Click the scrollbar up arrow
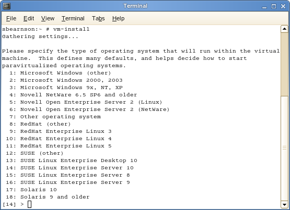Image resolution: width=290 pixels, height=210 pixels. 284,29
